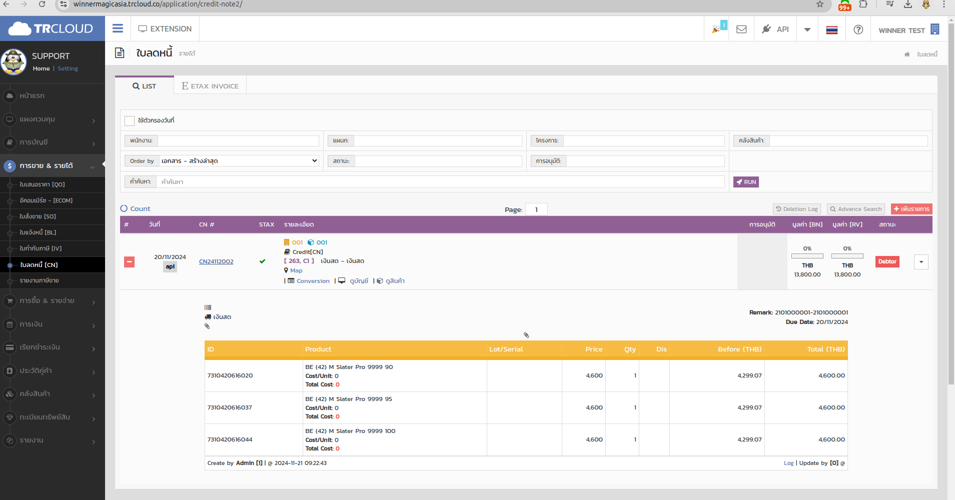Click the คำค้นหา search field
Screen dimensions: 955x500
[440, 181]
